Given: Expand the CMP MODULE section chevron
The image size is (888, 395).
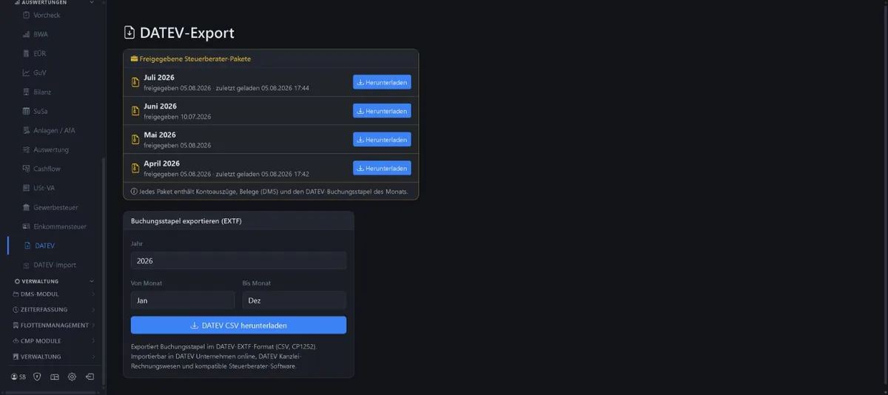Looking at the screenshot, I should pyautogui.click(x=93, y=341).
